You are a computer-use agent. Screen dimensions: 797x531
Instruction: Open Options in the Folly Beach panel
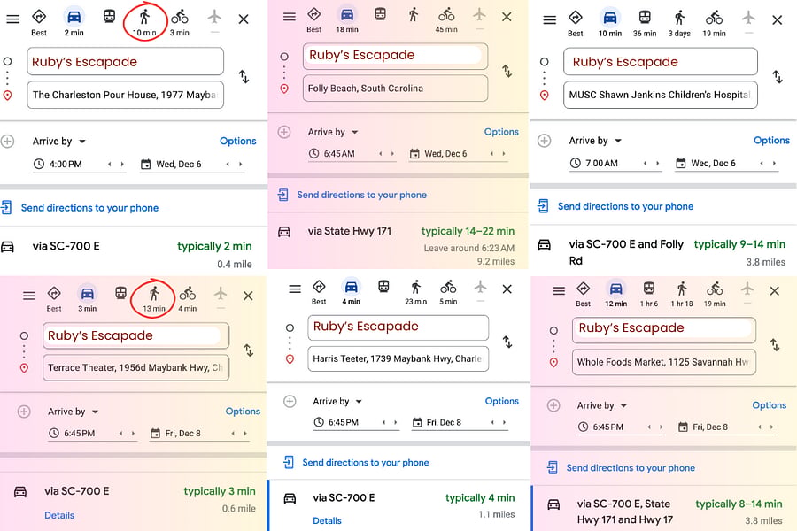tap(501, 132)
